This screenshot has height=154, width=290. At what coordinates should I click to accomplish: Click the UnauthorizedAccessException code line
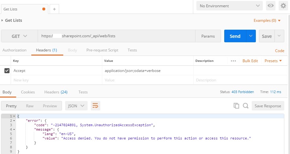coord(94,125)
